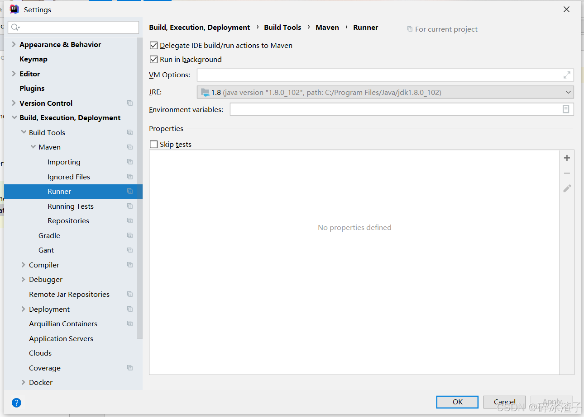
Task: Toggle the Run in background checkbox
Action: pyautogui.click(x=153, y=59)
